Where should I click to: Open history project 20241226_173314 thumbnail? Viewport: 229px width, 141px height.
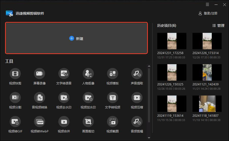(207, 41)
